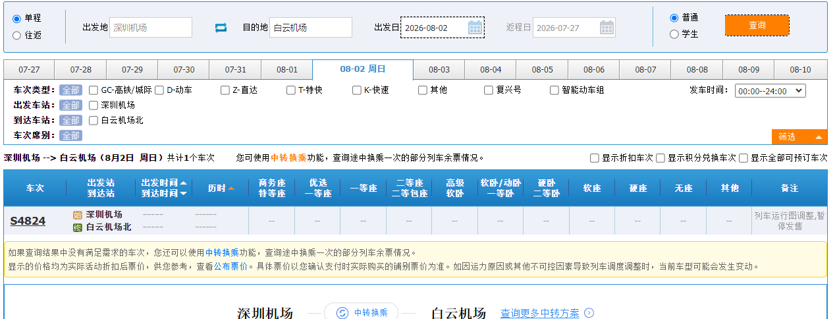The width and height of the screenshot is (837, 319).
Task: Enable the GC-高铁/城际 train filter
Action: click(x=94, y=90)
